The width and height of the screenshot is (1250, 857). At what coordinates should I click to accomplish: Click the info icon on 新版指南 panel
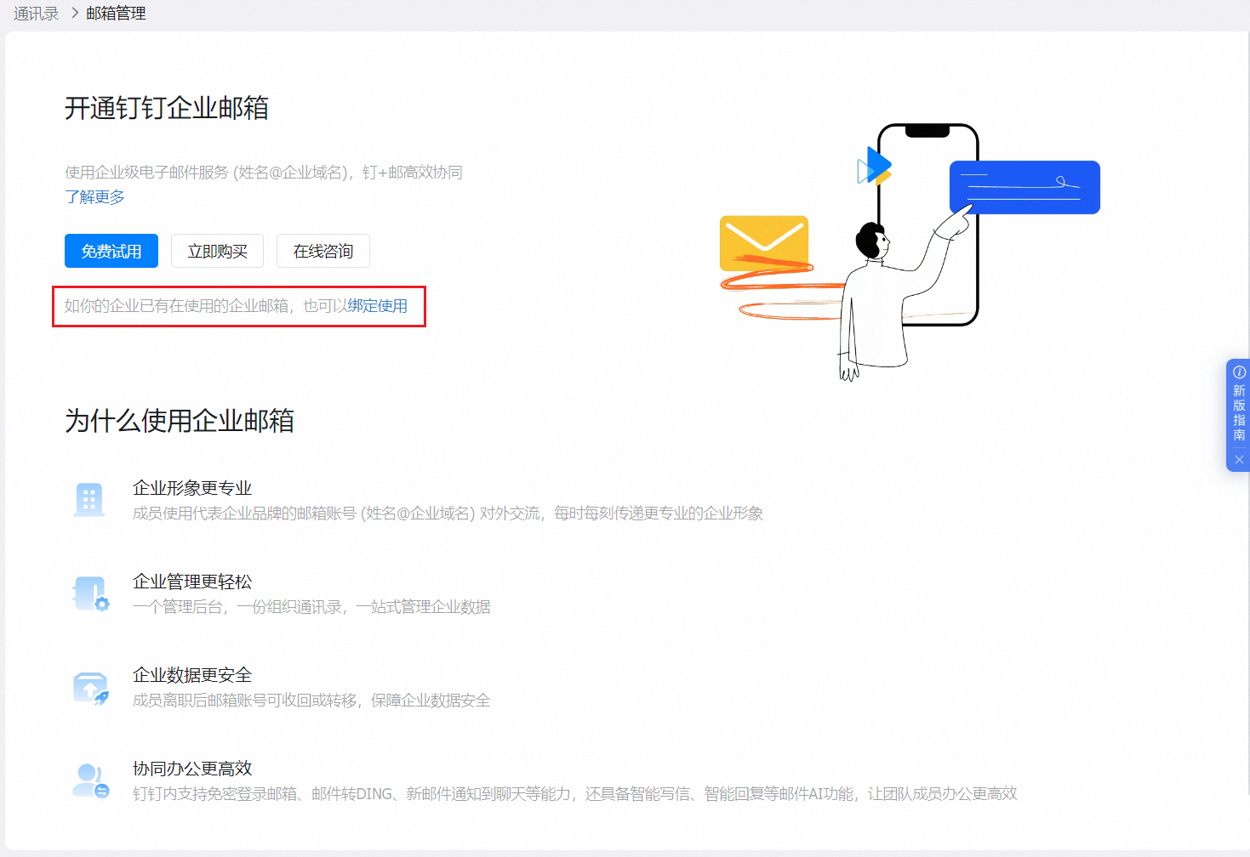coord(1239,372)
